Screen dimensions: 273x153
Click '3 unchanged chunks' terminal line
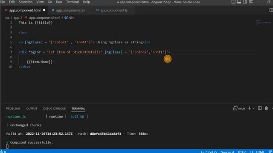pyautogui.click(x=24, y=125)
